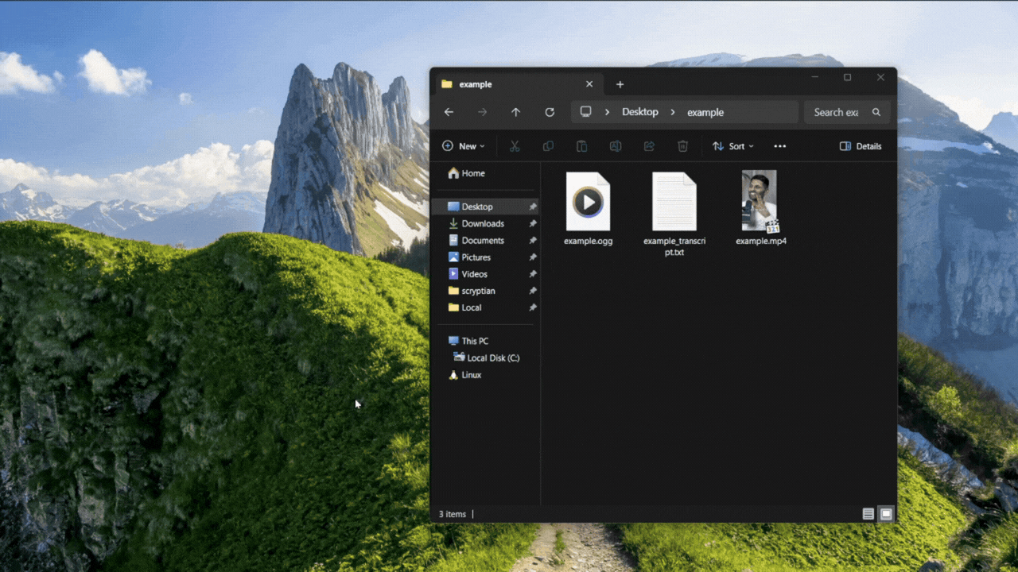Select the example.ogg audio file
This screenshot has width=1018, height=572.
tap(589, 209)
